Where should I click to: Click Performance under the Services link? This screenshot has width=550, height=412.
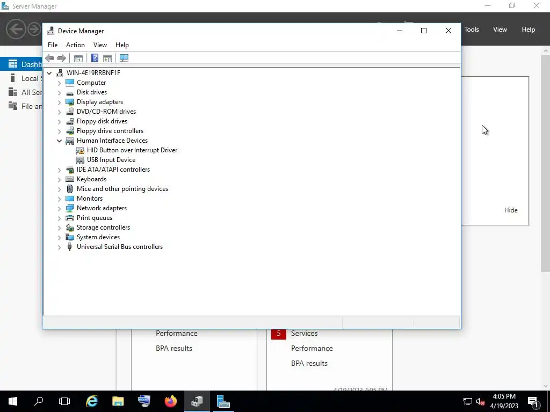coord(312,348)
